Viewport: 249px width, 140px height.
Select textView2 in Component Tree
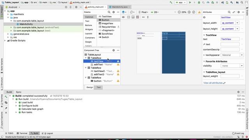[x=102, y=71]
